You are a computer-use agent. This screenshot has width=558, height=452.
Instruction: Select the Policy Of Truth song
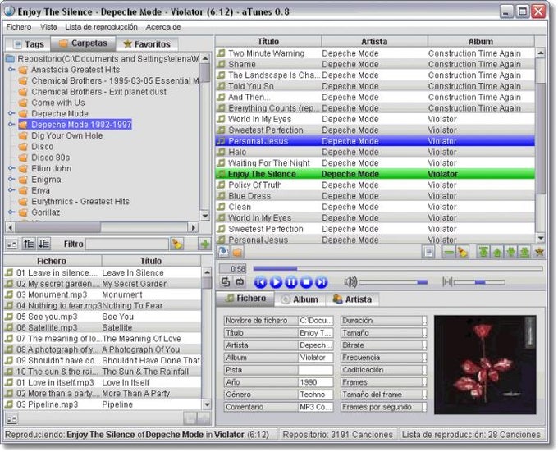click(375, 185)
